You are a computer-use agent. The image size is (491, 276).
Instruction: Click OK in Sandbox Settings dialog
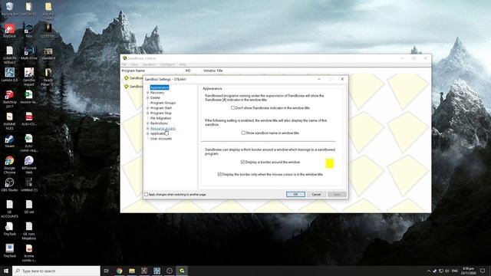coord(295,194)
